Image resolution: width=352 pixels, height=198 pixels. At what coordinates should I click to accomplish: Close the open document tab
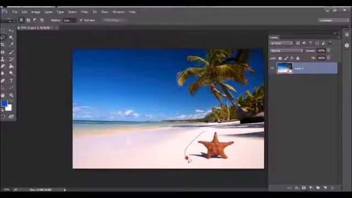(56, 28)
